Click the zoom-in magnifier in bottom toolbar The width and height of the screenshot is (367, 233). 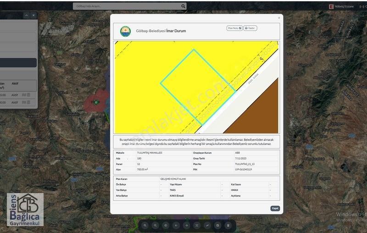coord(145,226)
